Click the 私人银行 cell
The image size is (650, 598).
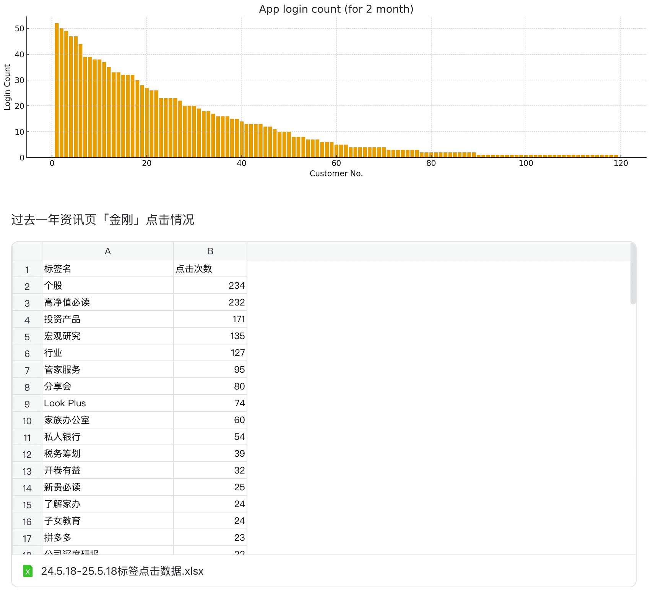tap(108, 437)
